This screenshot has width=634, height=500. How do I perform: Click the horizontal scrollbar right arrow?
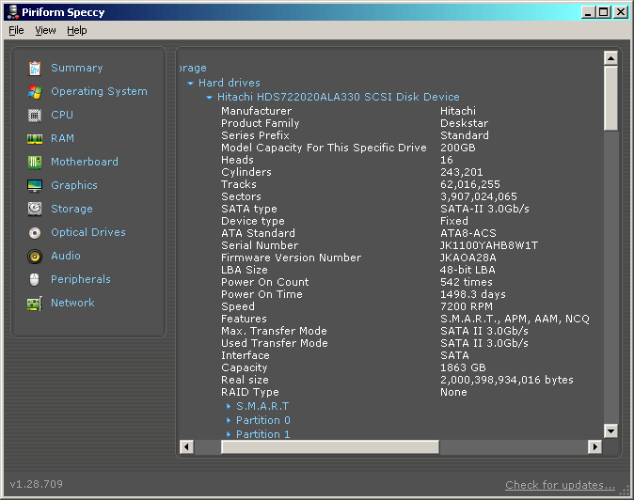point(594,446)
